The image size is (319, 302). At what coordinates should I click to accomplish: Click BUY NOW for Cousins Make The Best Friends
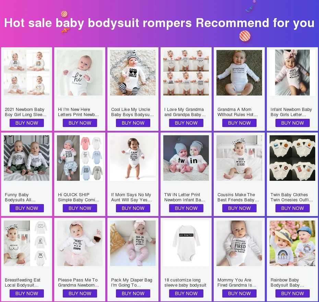click(x=239, y=208)
